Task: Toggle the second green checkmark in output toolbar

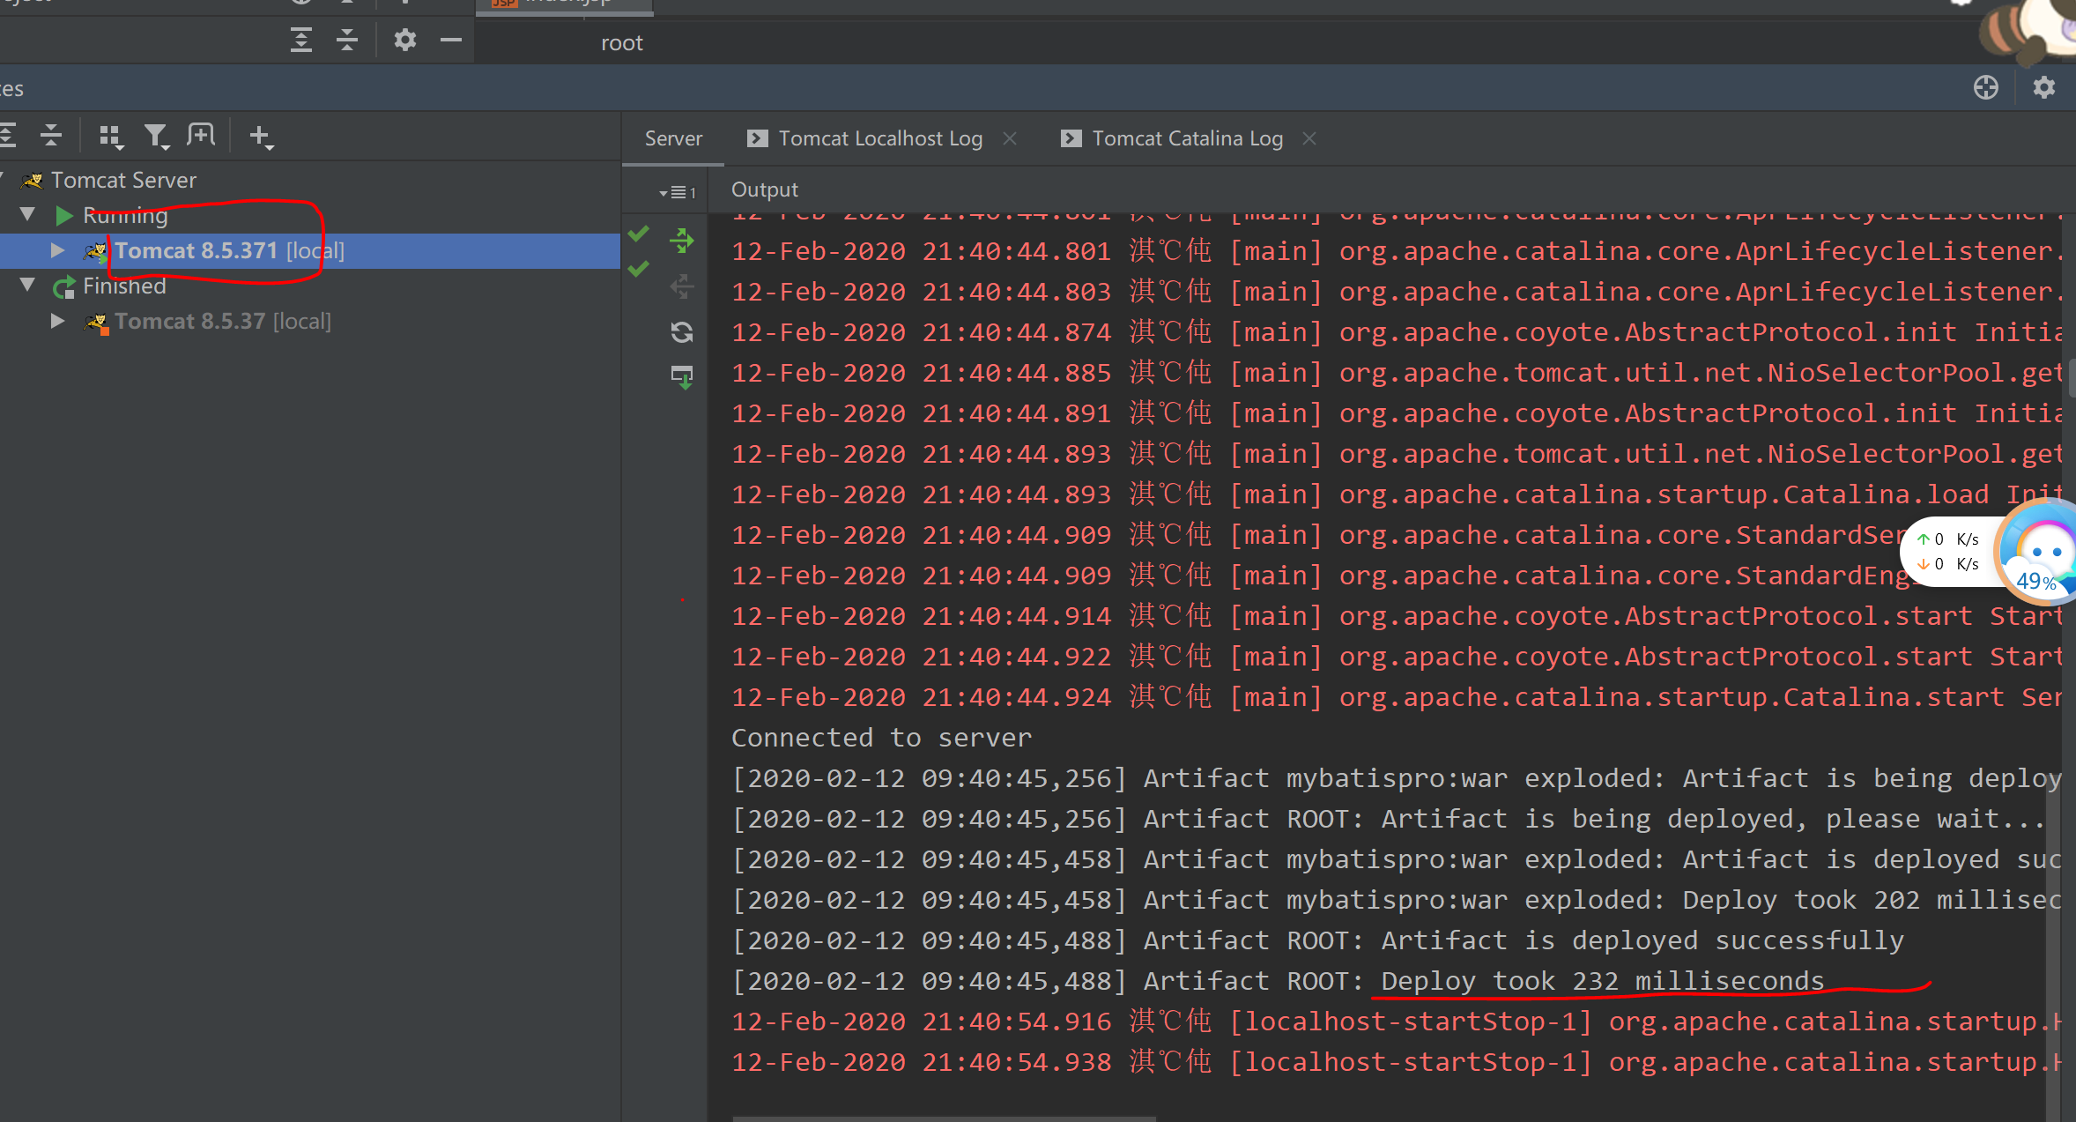Action: [638, 270]
